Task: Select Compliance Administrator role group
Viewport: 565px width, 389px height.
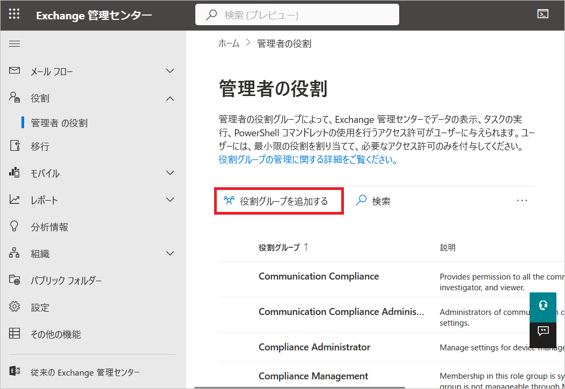Action: pos(391,347)
